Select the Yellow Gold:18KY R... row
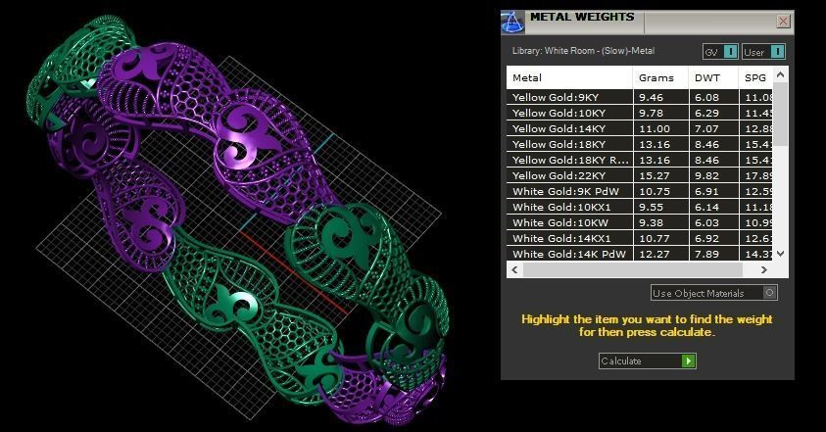 tap(640, 160)
